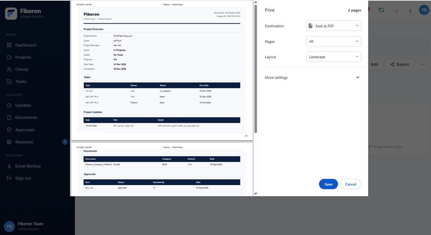Image resolution: width=431 pixels, height=235 pixels.
Task: Click the "2 pages" count text
Action: tap(354, 10)
